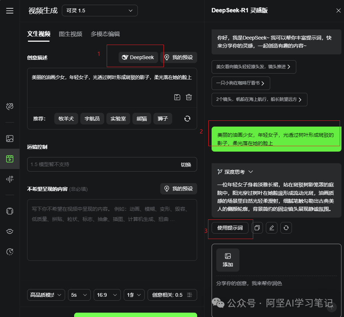Screen dimensions: 344x317
Task: Open the 1条 count dropdown
Action: 134,295
